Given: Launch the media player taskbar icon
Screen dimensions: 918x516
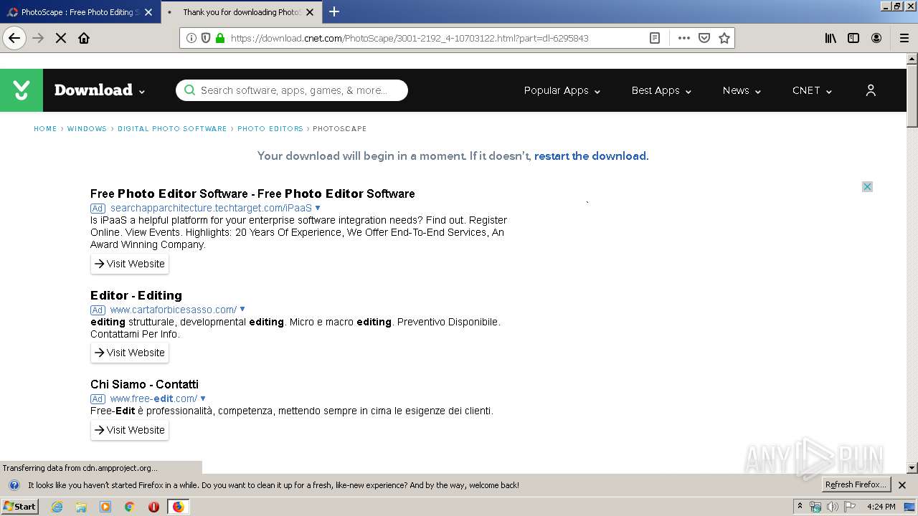Looking at the screenshot, I should 105,507.
